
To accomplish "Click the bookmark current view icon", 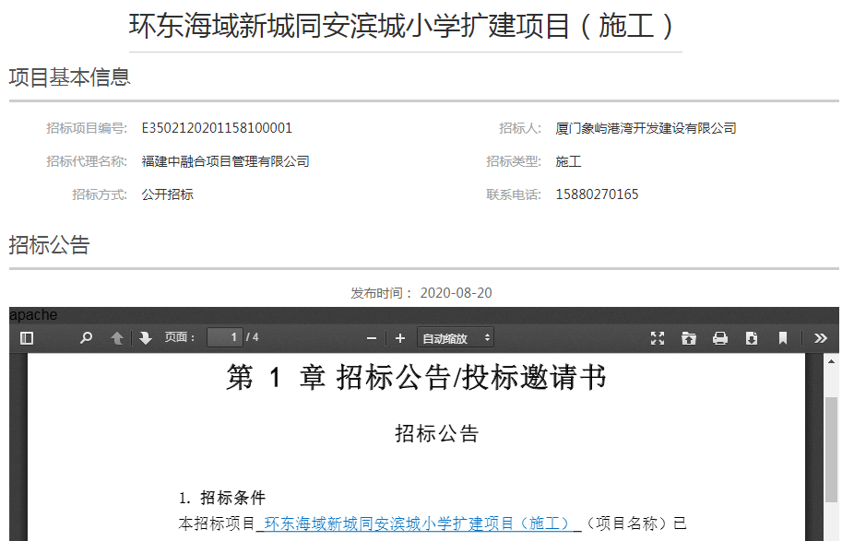I will [783, 338].
